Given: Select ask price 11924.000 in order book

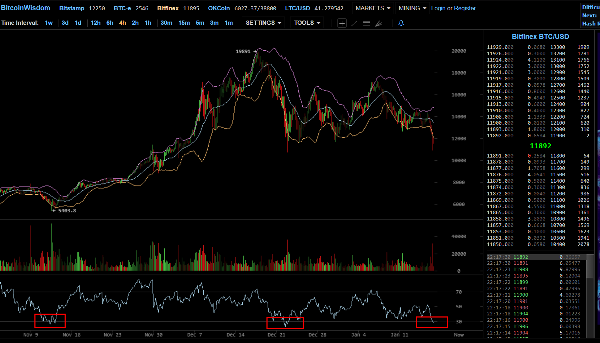Looking at the screenshot, I should (x=500, y=60).
